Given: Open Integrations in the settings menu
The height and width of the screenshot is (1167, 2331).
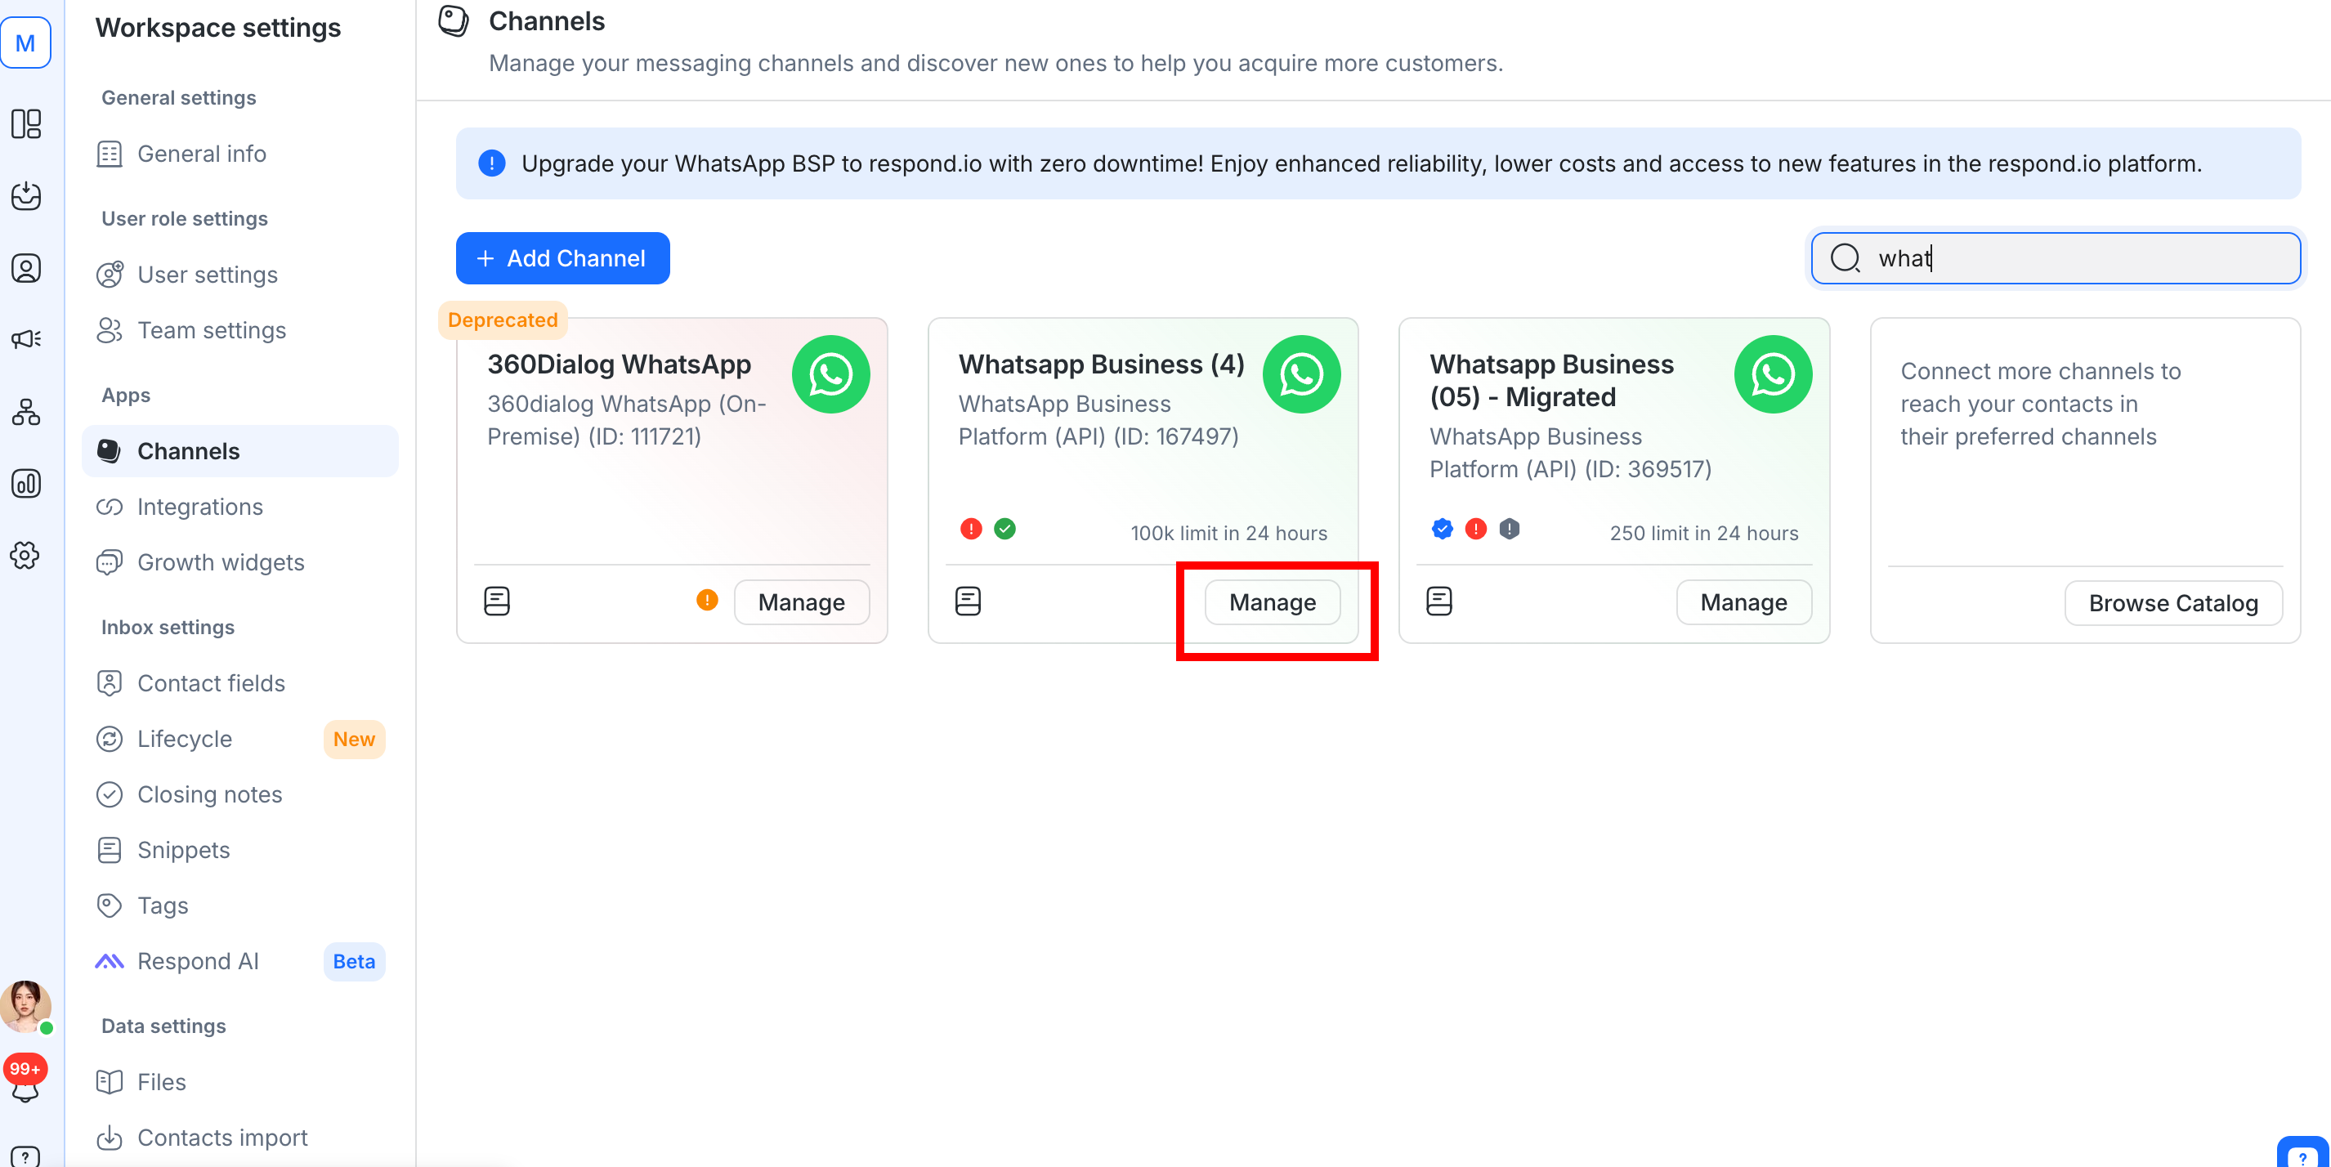Looking at the screenshot, I should click(x=200, y=507).
